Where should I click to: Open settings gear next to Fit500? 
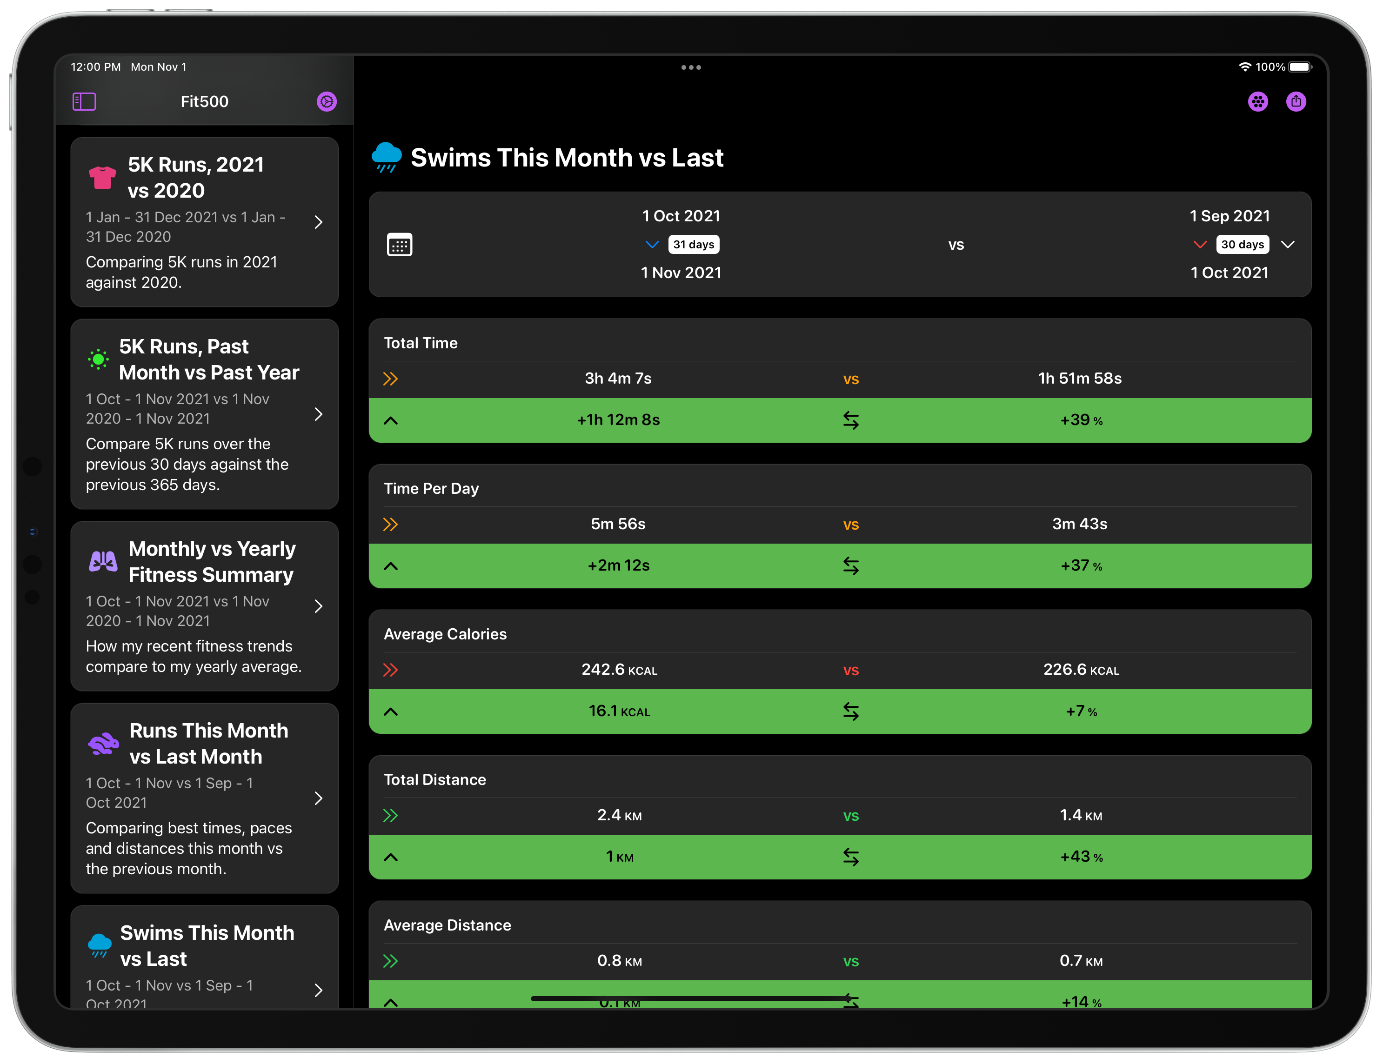327,101
